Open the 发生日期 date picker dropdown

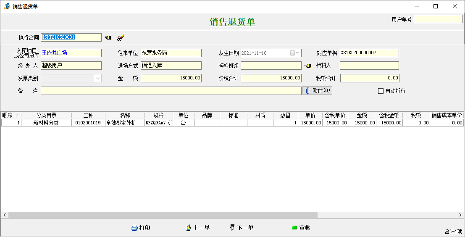298,53
